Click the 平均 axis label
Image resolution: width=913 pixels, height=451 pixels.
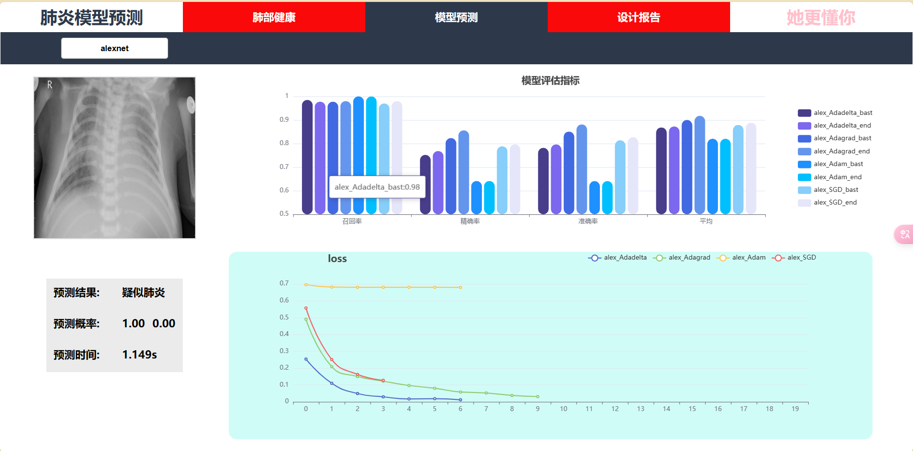point(706,221)
